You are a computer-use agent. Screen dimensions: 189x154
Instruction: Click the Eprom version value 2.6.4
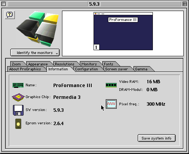point(59,123)
